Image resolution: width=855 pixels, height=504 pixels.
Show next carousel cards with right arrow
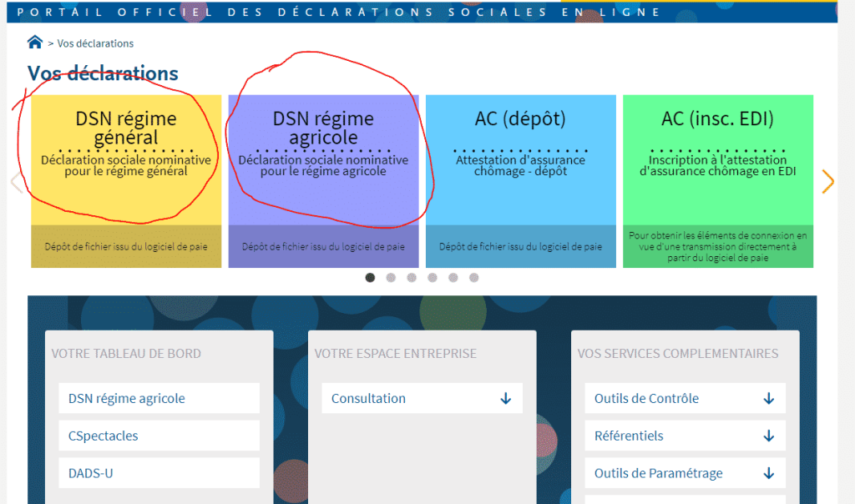827,181
